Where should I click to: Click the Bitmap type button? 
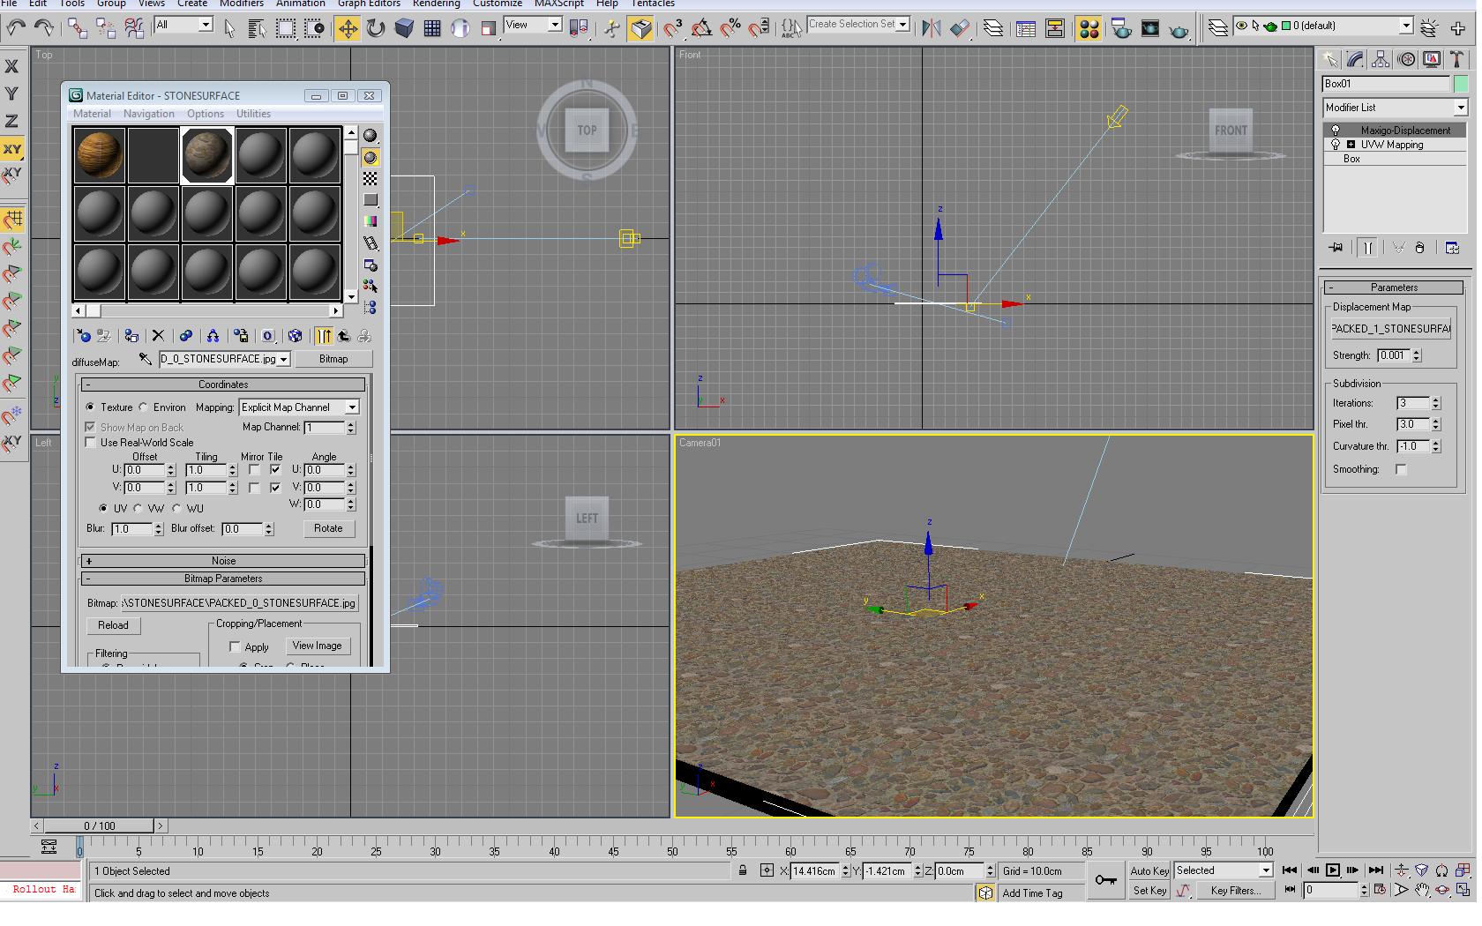tap(333, 359)
